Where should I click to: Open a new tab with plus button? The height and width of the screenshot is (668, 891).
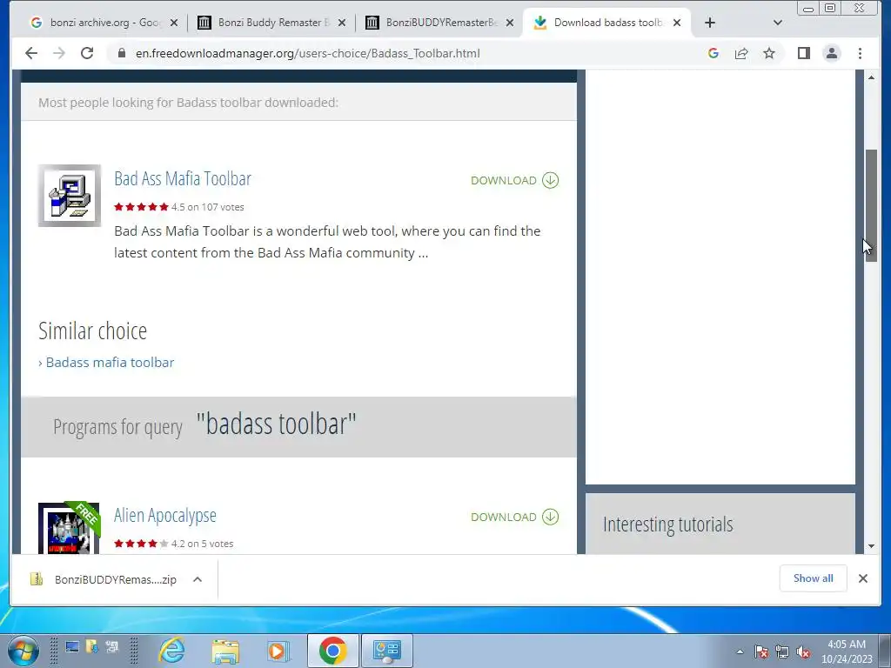[x=710, y=23]
